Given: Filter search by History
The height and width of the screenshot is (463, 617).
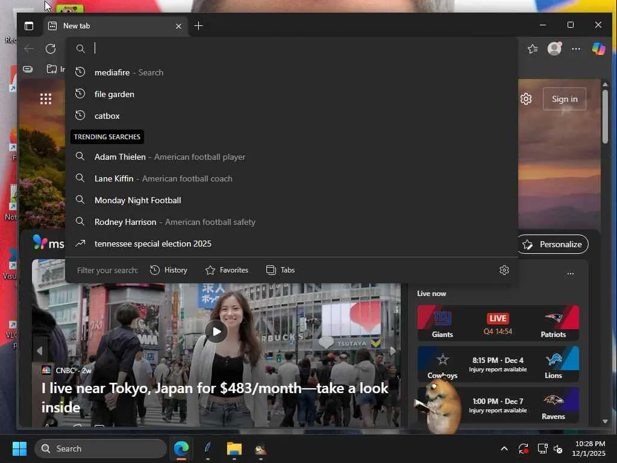Looking at the screenshot, I should [169, 270].
